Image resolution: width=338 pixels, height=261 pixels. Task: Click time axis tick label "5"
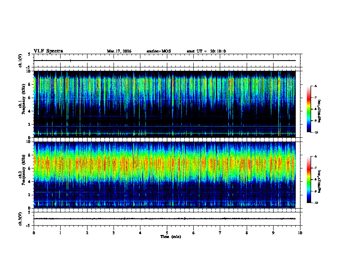[167, 233]
